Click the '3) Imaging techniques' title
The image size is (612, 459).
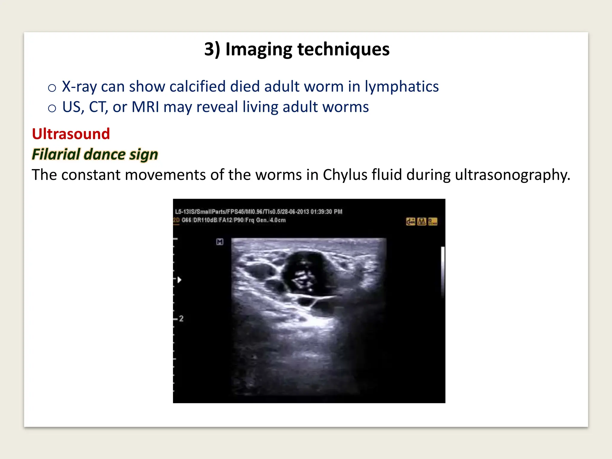tap(297, 49)
